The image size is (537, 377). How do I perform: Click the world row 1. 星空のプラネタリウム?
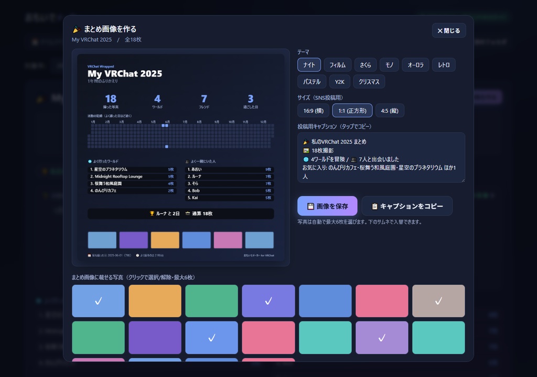coord(132,169)
